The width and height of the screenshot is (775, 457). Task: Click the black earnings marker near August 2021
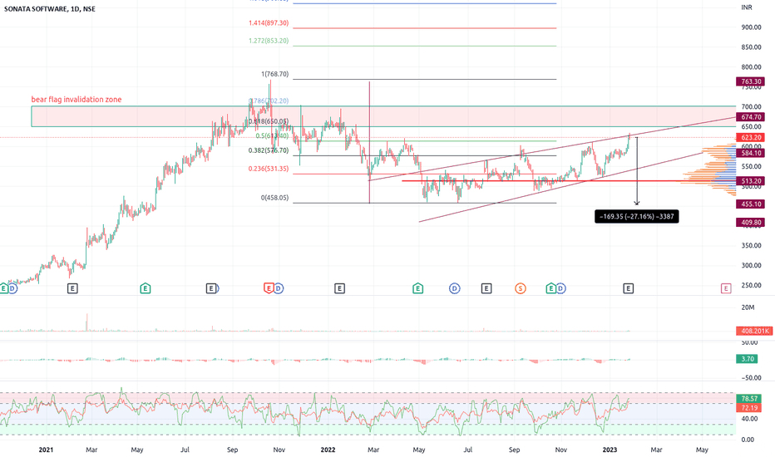coord(211,288)
